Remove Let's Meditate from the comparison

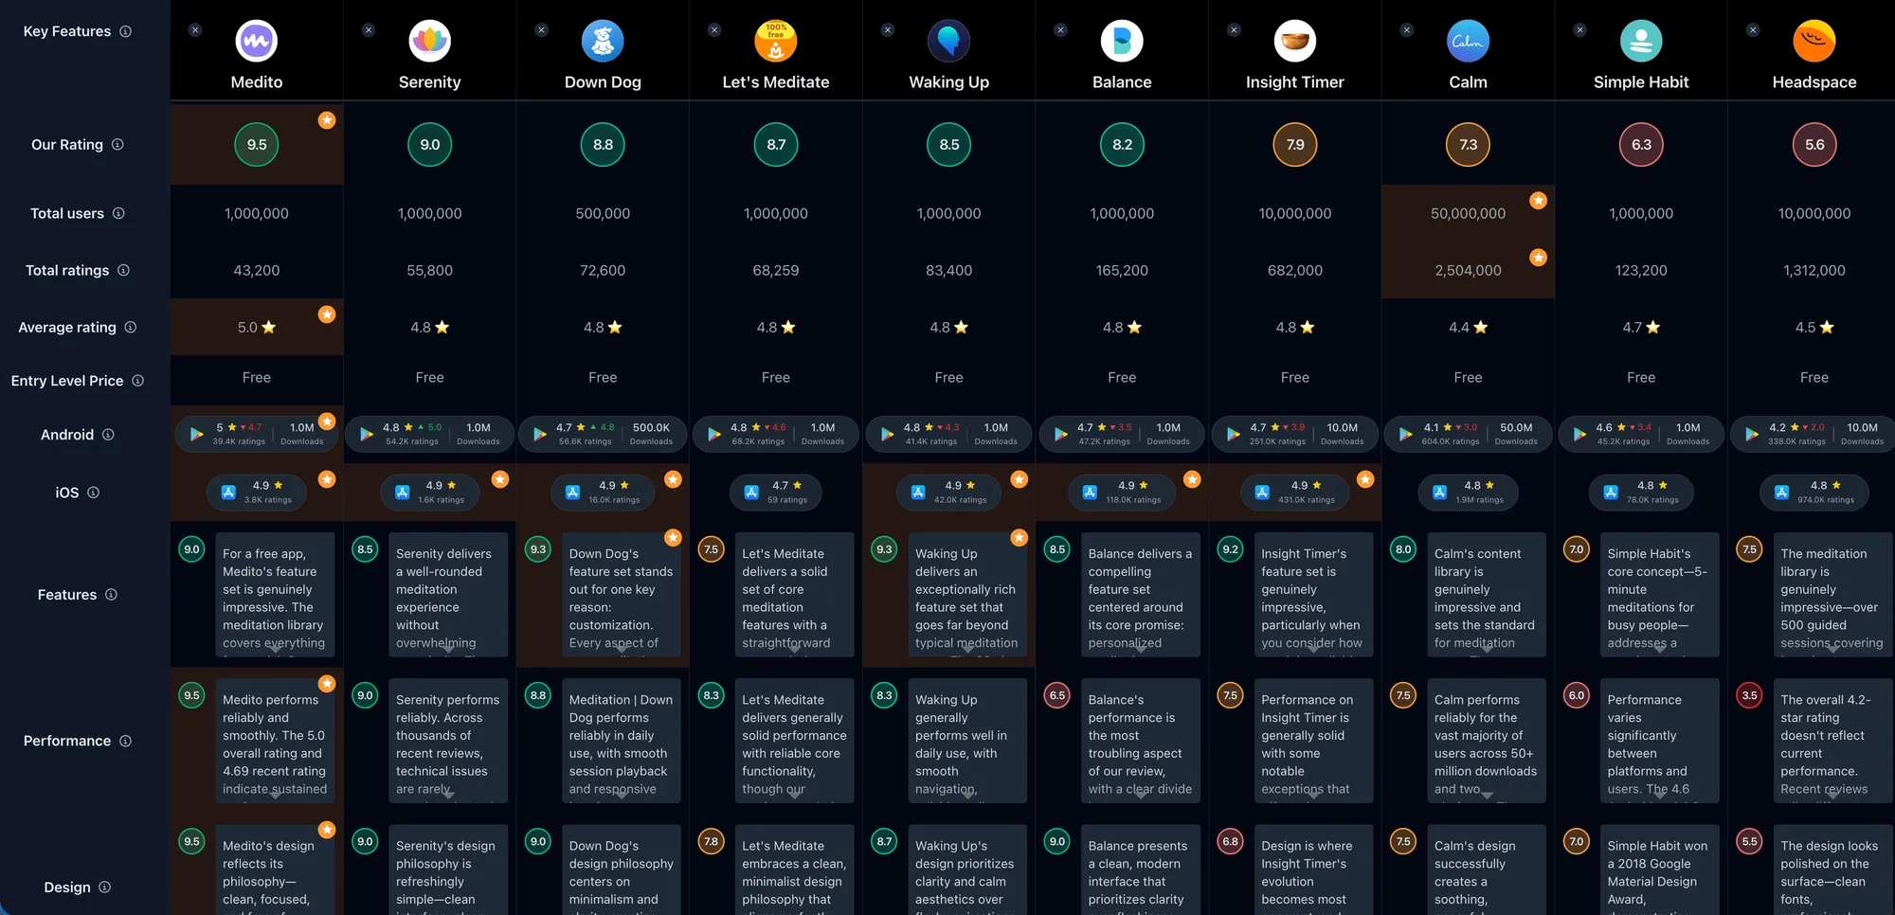tap(714, 30)
